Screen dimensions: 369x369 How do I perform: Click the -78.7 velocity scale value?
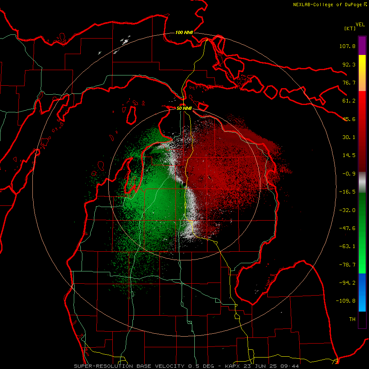(x=347, y=265)
